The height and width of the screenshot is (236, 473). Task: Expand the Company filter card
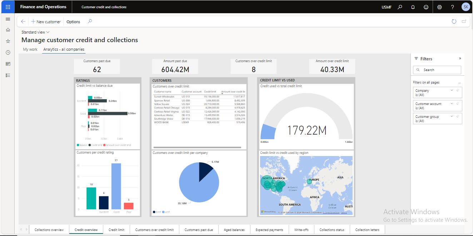[x=452, y=90]
